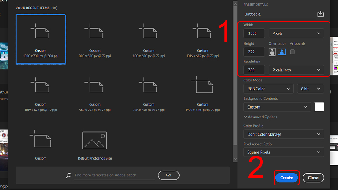Image resolution: width=338 pixels, height=190 pixels.
Task: Click the scrollbar up arrow of recent items
Action: 235,4
